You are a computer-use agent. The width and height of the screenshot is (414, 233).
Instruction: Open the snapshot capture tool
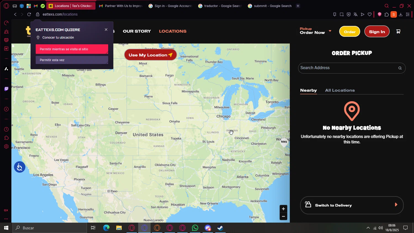pos(342,15)
